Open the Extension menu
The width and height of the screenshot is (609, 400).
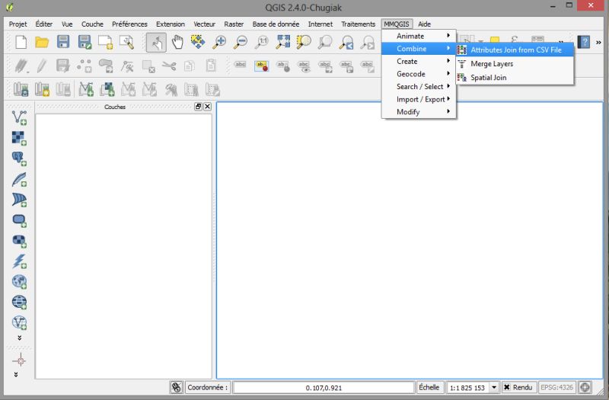tap(170, 24)
